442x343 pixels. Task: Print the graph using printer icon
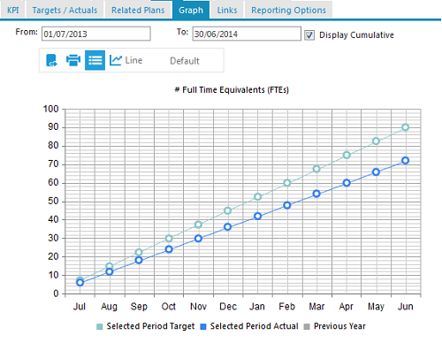click(73, 60)
